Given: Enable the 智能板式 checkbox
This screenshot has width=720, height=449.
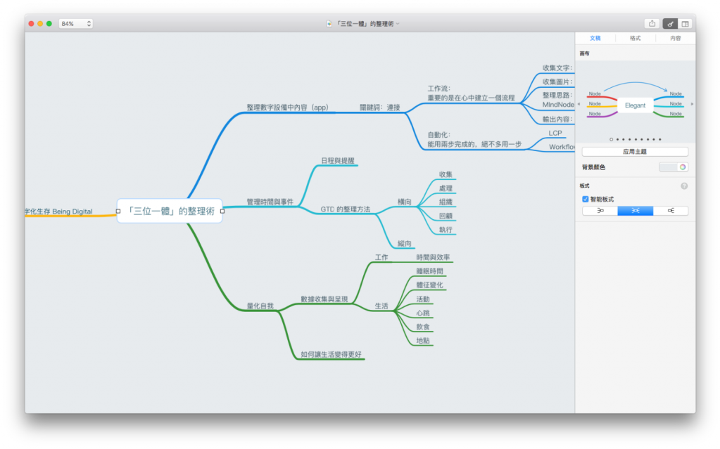Looking at the screenshot, I should tap(586, 199).
